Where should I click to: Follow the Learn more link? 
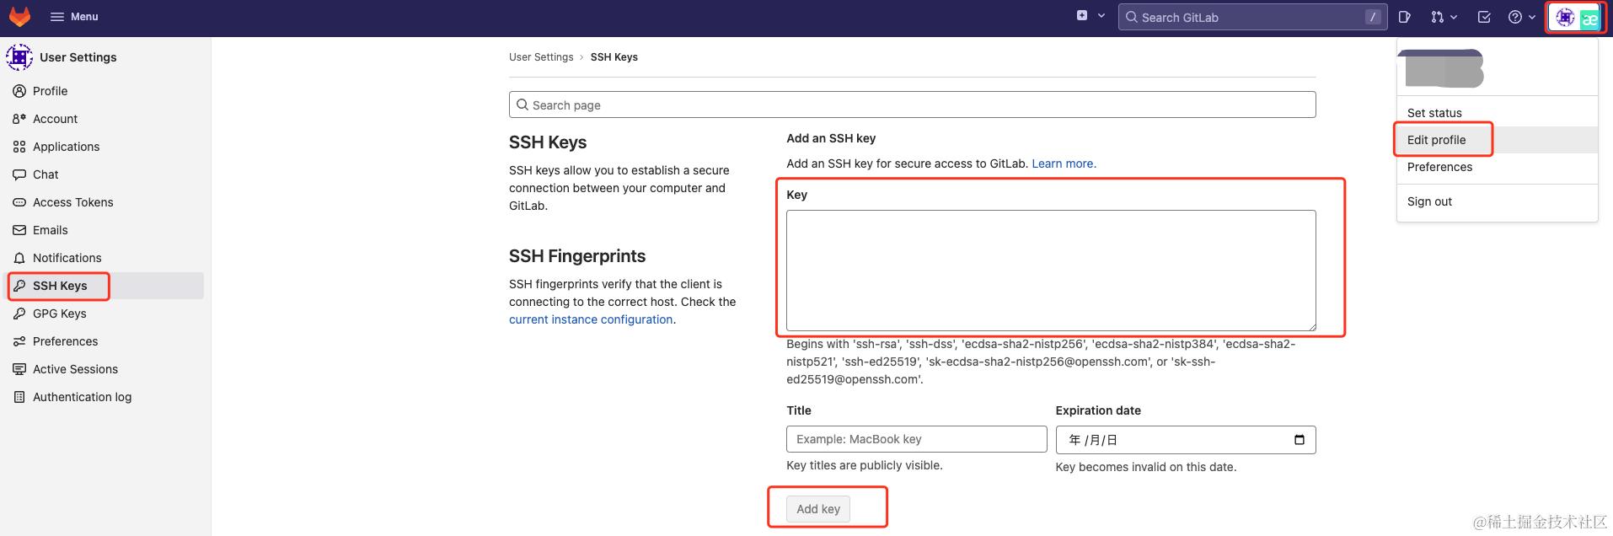1064,163
